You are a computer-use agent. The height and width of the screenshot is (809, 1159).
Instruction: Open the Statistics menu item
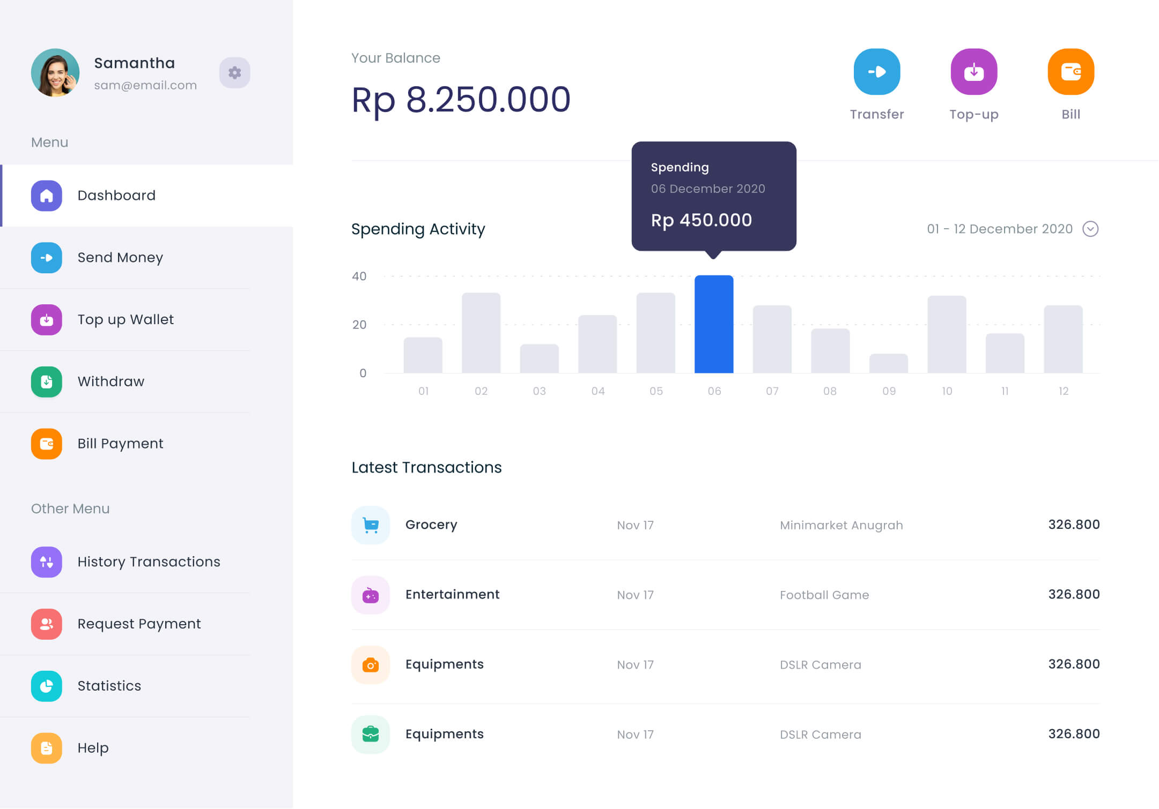(109, 686)
